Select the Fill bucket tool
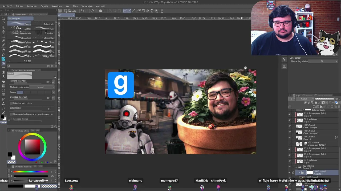Viewport: 341px width, 191px height. pos(3,81)
